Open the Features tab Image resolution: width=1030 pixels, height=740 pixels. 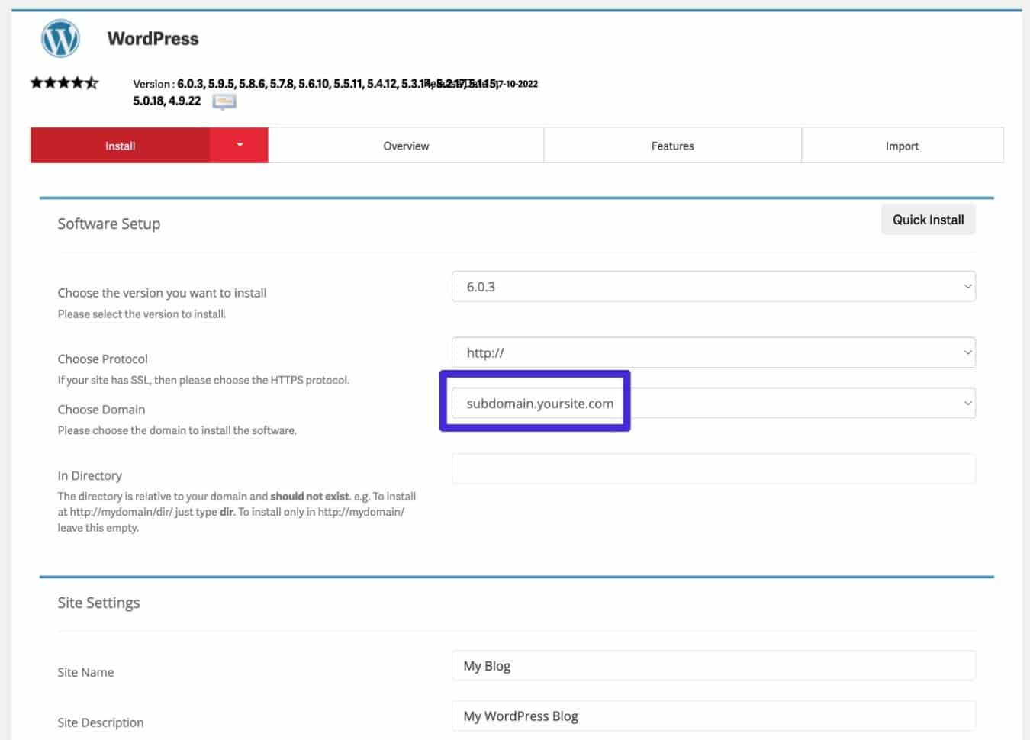(x=672, y=145)
